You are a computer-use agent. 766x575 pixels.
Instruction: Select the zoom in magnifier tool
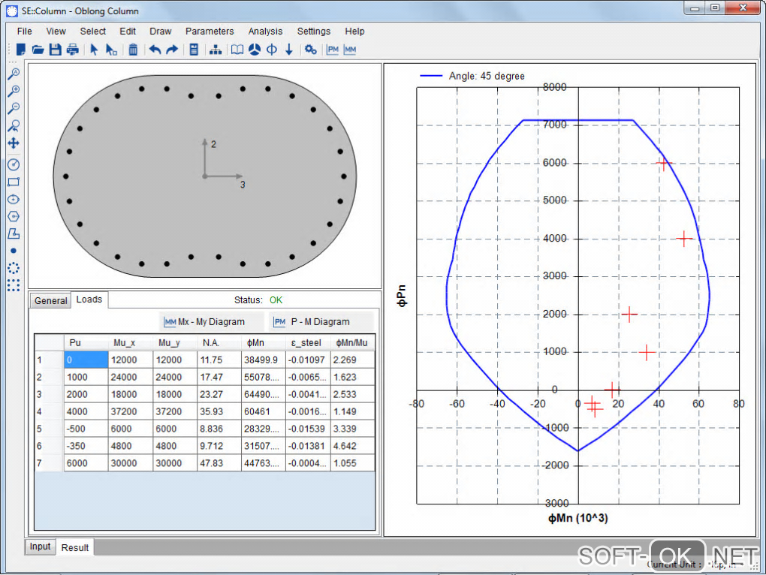point(13,92)
